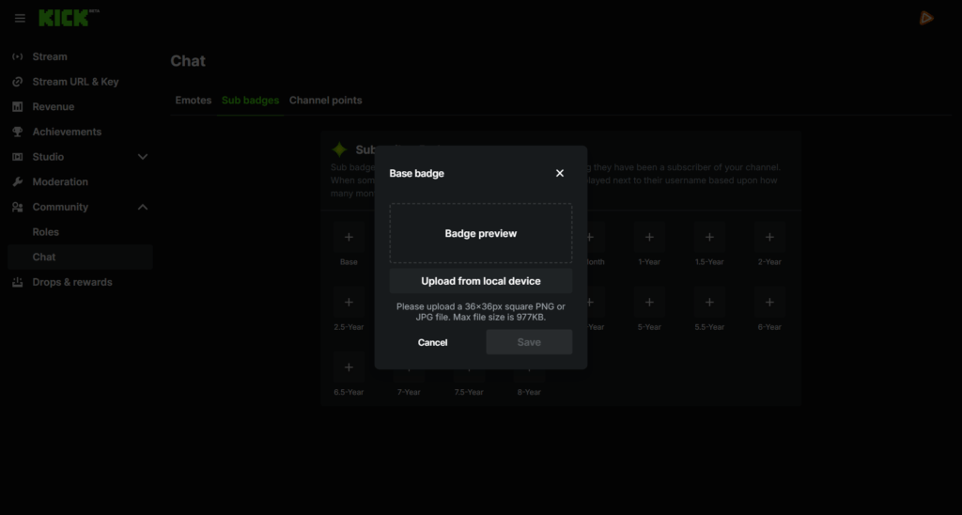
Task: Click the Kick logo
Action: point(64,18)
